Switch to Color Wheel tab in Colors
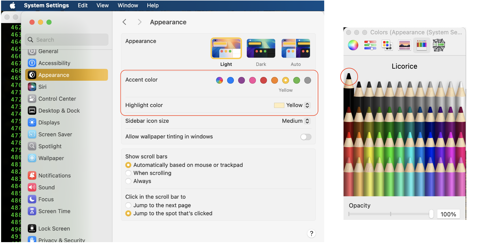The height and width of the screenshot is (244, 478). [x=353, y=45]
